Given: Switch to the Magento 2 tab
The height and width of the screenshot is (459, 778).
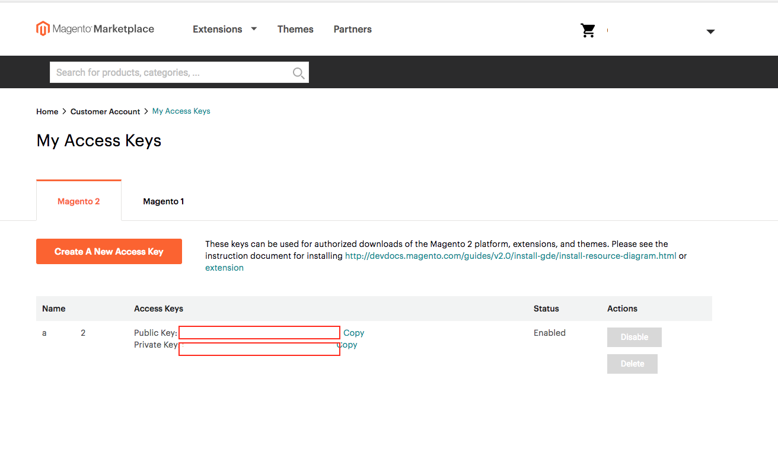Looking at the screenshot, I should tap(79, 201).
